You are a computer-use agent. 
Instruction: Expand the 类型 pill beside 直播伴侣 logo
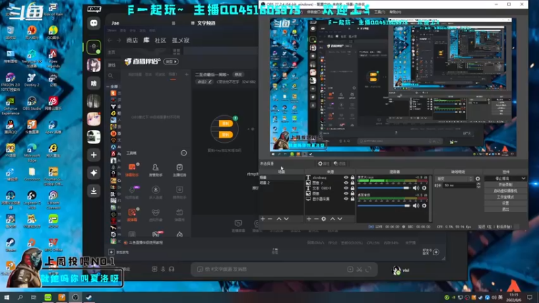171,61
